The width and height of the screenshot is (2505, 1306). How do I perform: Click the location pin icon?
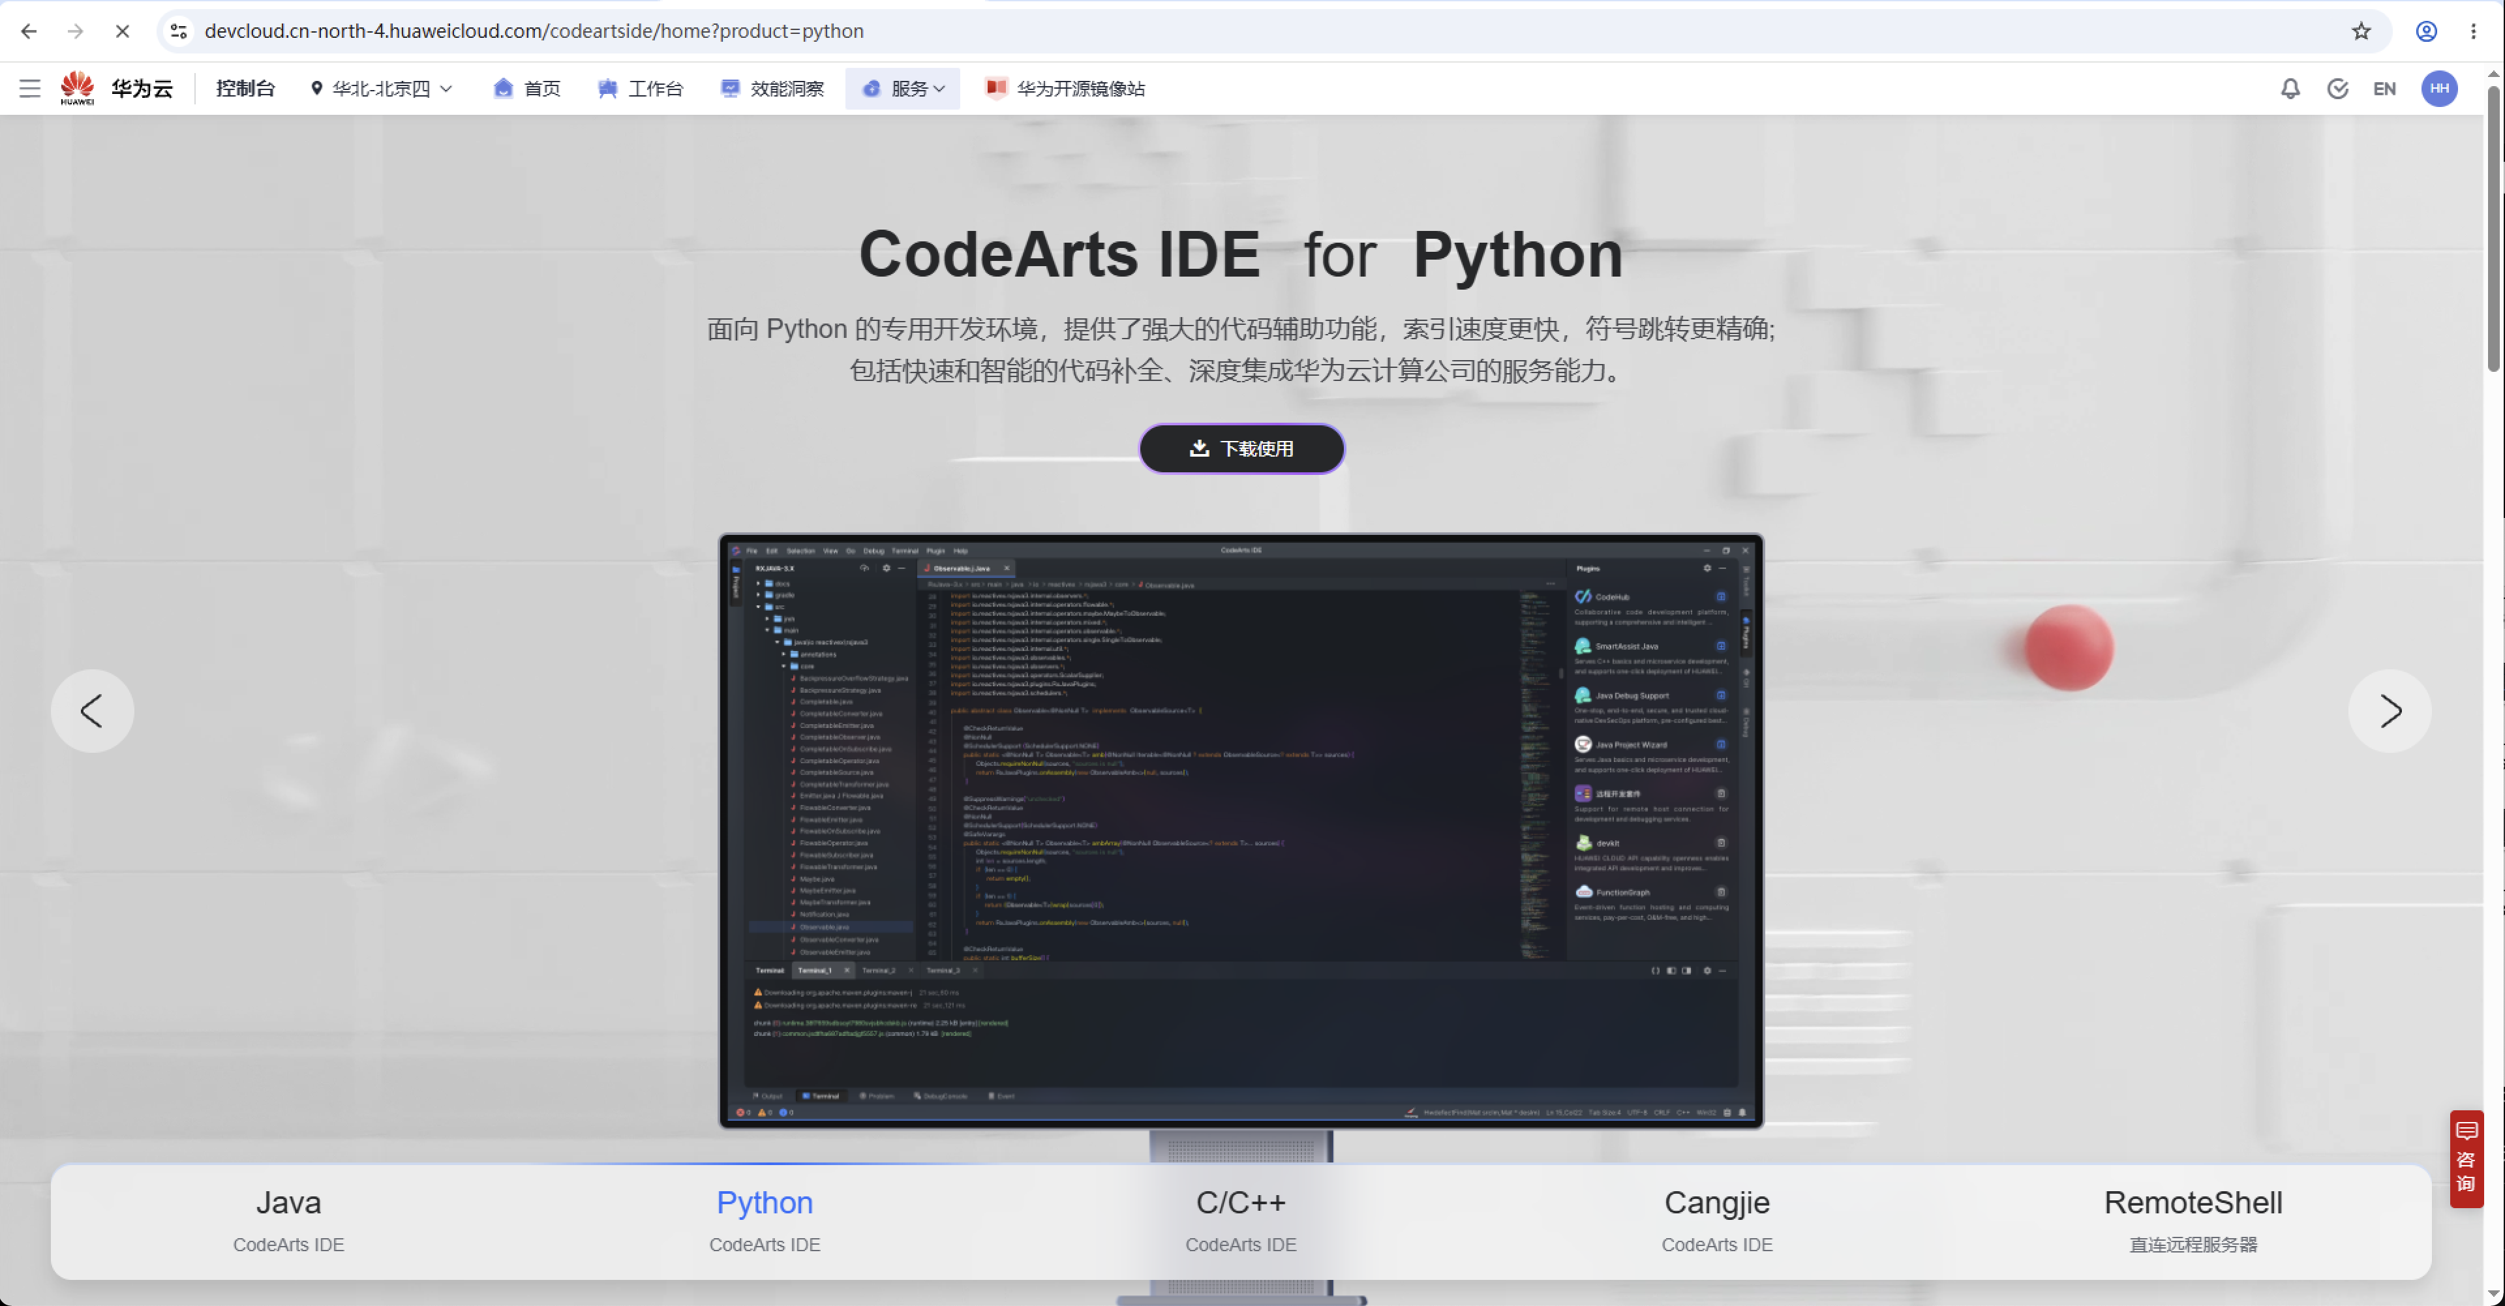pyautogui.click(x=316, y=89)
